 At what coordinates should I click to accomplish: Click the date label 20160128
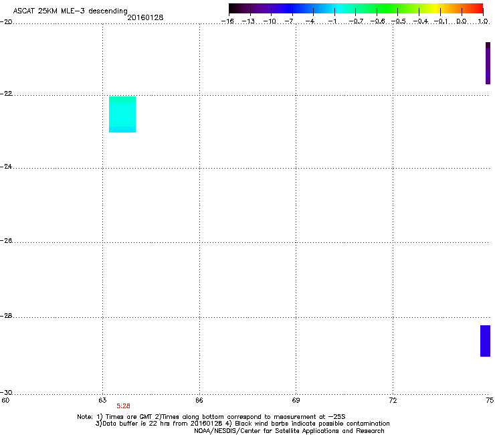pos(145,17)
